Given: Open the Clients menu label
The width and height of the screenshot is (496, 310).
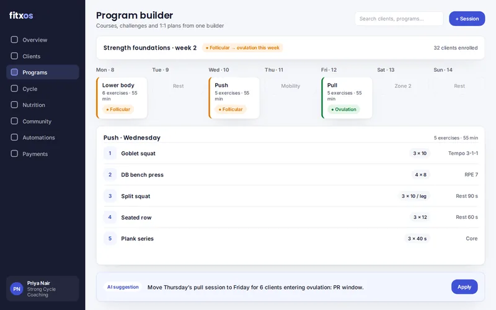Looking at the screenshot, I should (32, 56).
